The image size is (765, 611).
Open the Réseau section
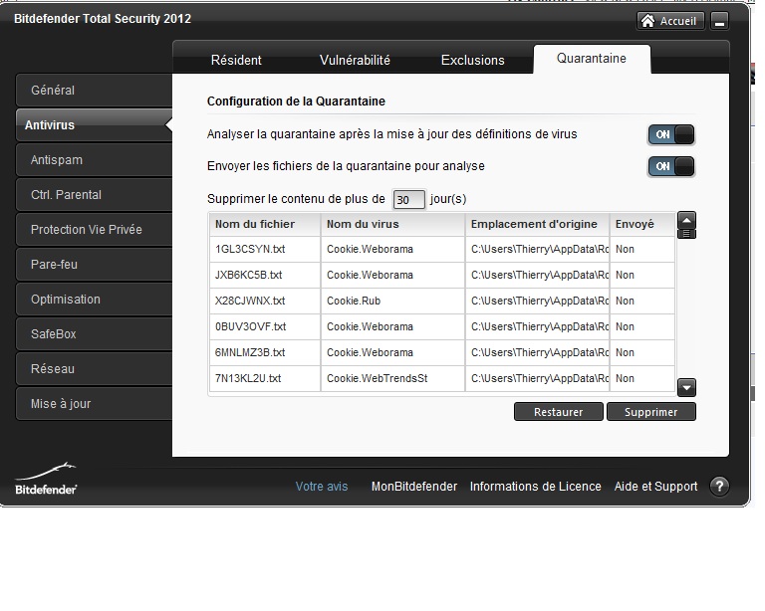click(x=95, y=369)
